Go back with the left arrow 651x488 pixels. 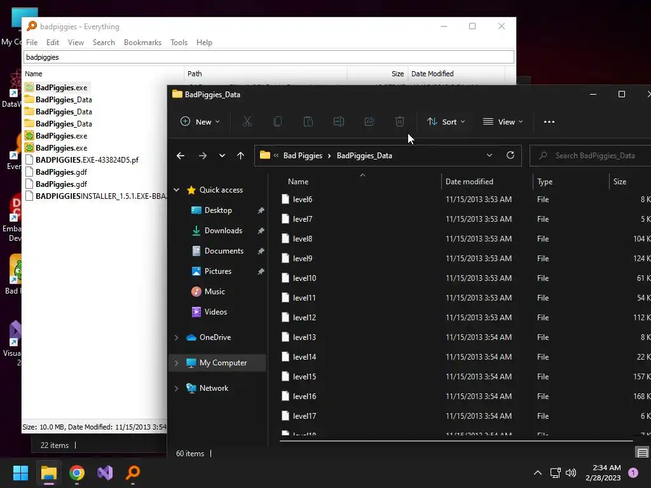click(180, 156)
